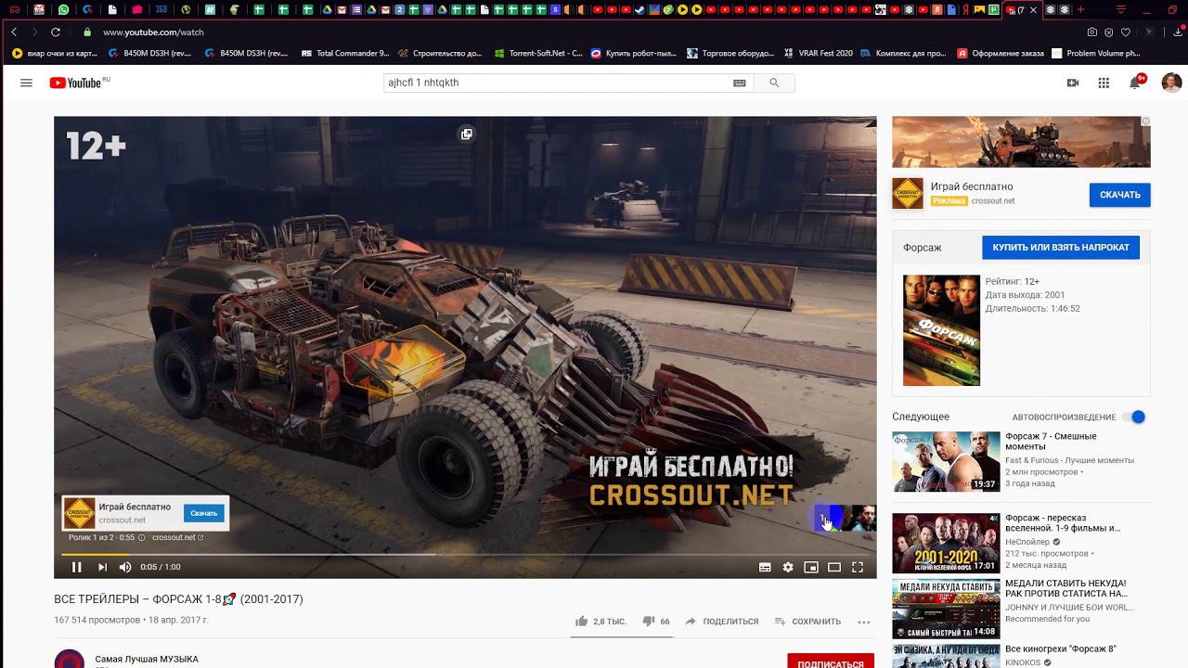Open crossout.net link in ad info bar
The image size is (1188, 668).
click(x=177, y=537)
